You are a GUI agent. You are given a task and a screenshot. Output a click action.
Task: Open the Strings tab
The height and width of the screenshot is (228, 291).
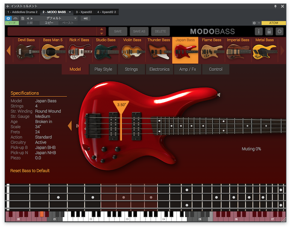131,69
